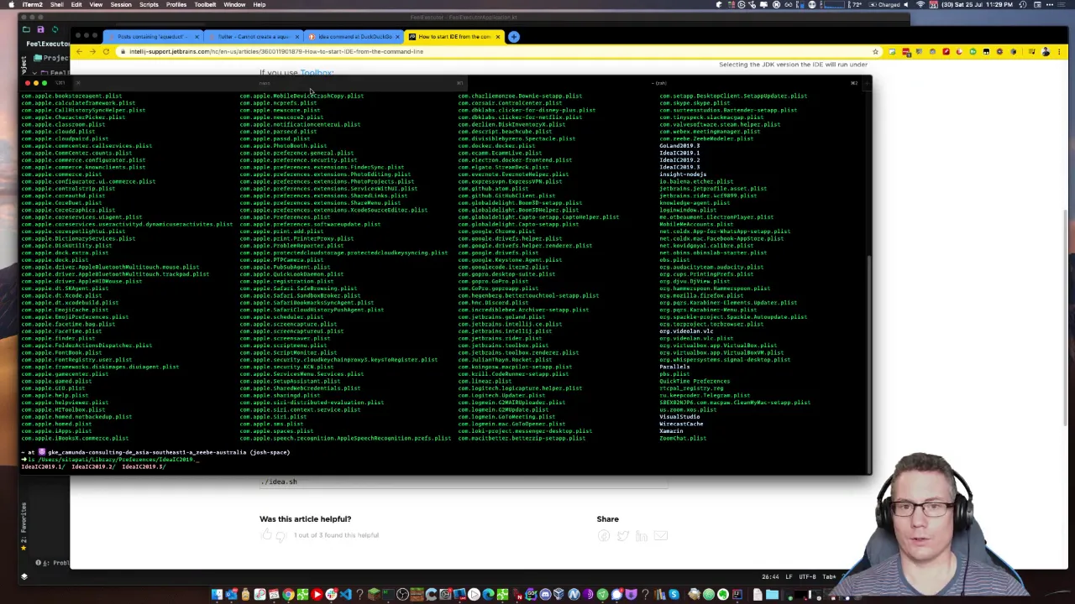Open the Toolbelt menu
1075x604 pixels.
coord(205,5)
